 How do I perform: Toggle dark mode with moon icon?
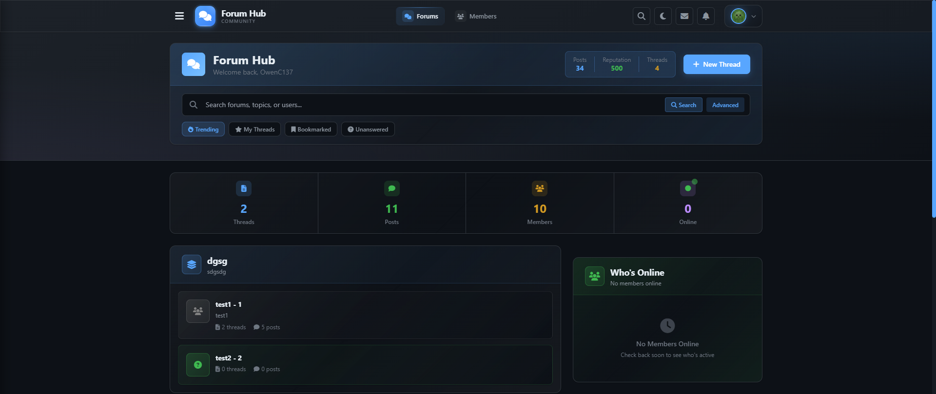(663, 16)
